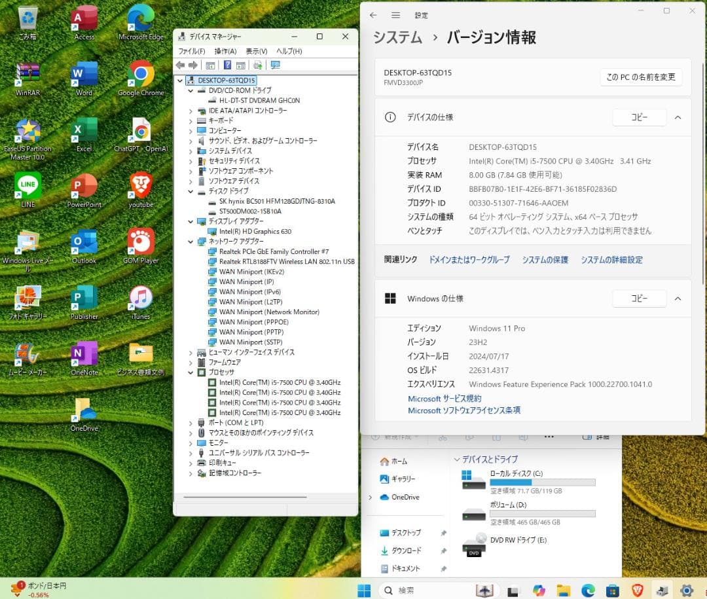Click the このPCの名前を変更 button
Screen dimensions: 707x599
(641, 77)
